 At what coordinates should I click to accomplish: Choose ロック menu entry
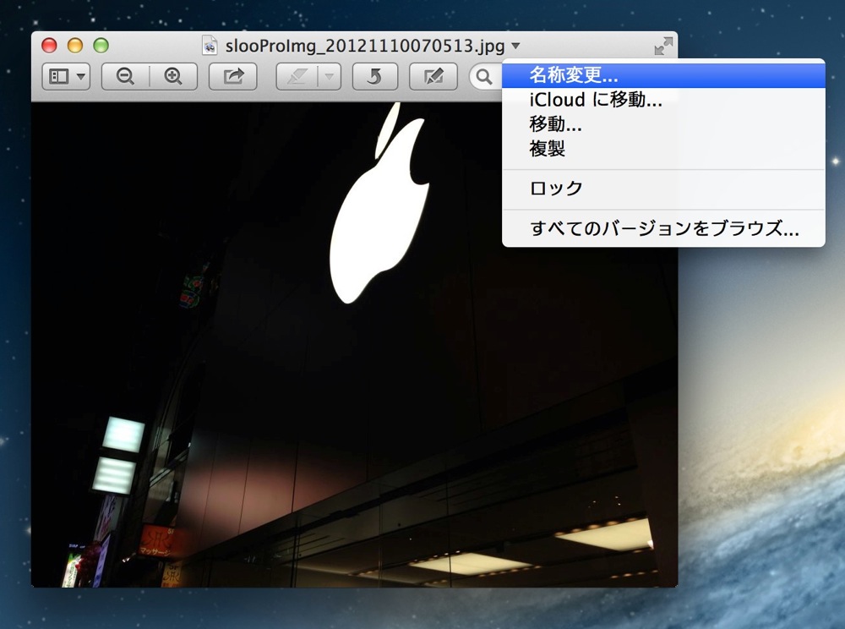point(663,188)
